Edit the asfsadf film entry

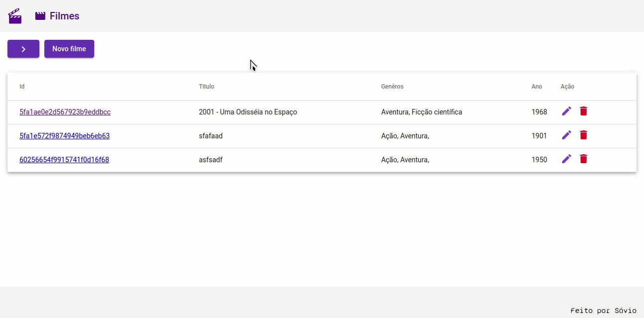[567, 159]
